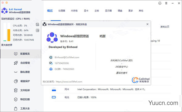Click the 电池 battery icon
Screen dimensions: 182x112
[54, 97]
